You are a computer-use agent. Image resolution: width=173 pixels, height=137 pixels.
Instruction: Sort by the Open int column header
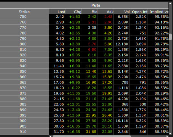coord(139,12)
